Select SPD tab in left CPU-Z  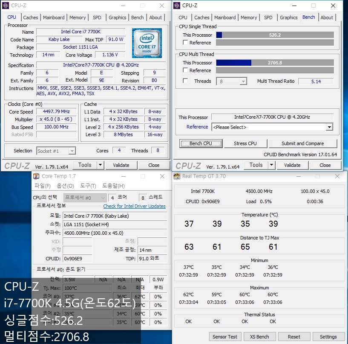tap(97, 17)
